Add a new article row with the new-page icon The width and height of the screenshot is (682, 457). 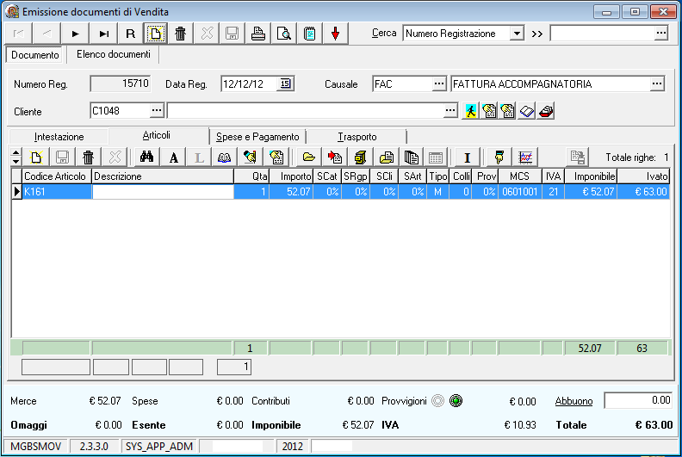point(36,157)
